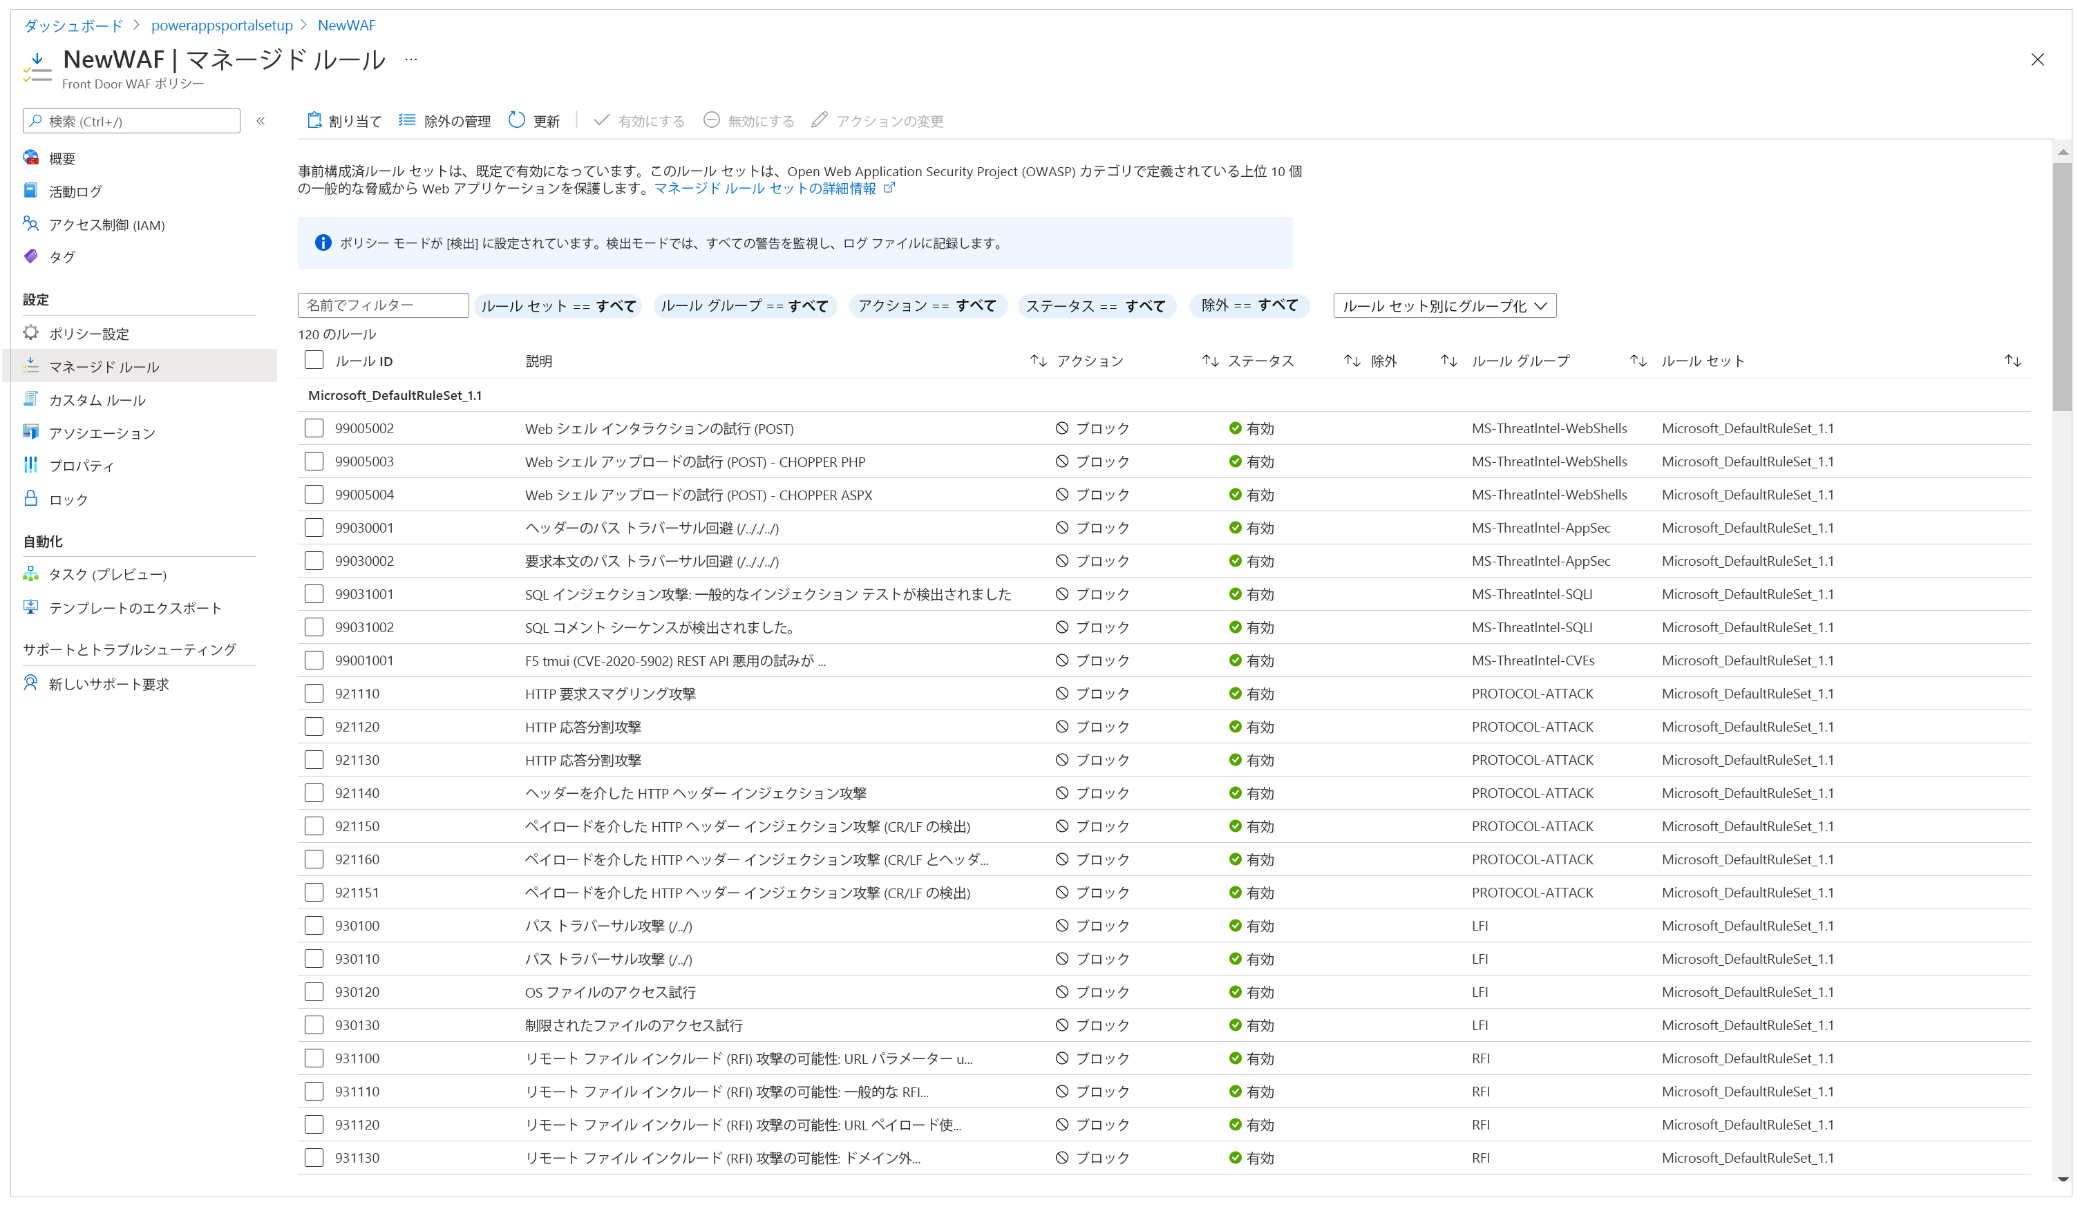Screen dimensions: 2089x1218
Task: Open 除外の管理 exclusions management
Action: (x=445, y=121)
